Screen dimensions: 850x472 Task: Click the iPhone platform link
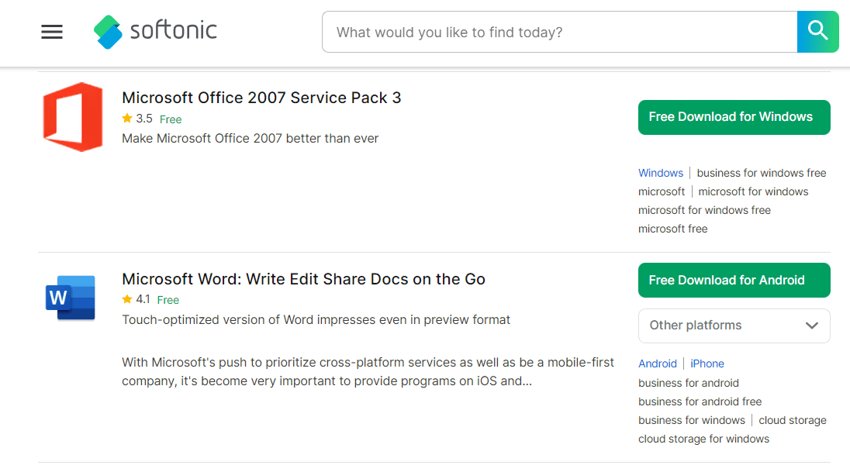point(707,363)
